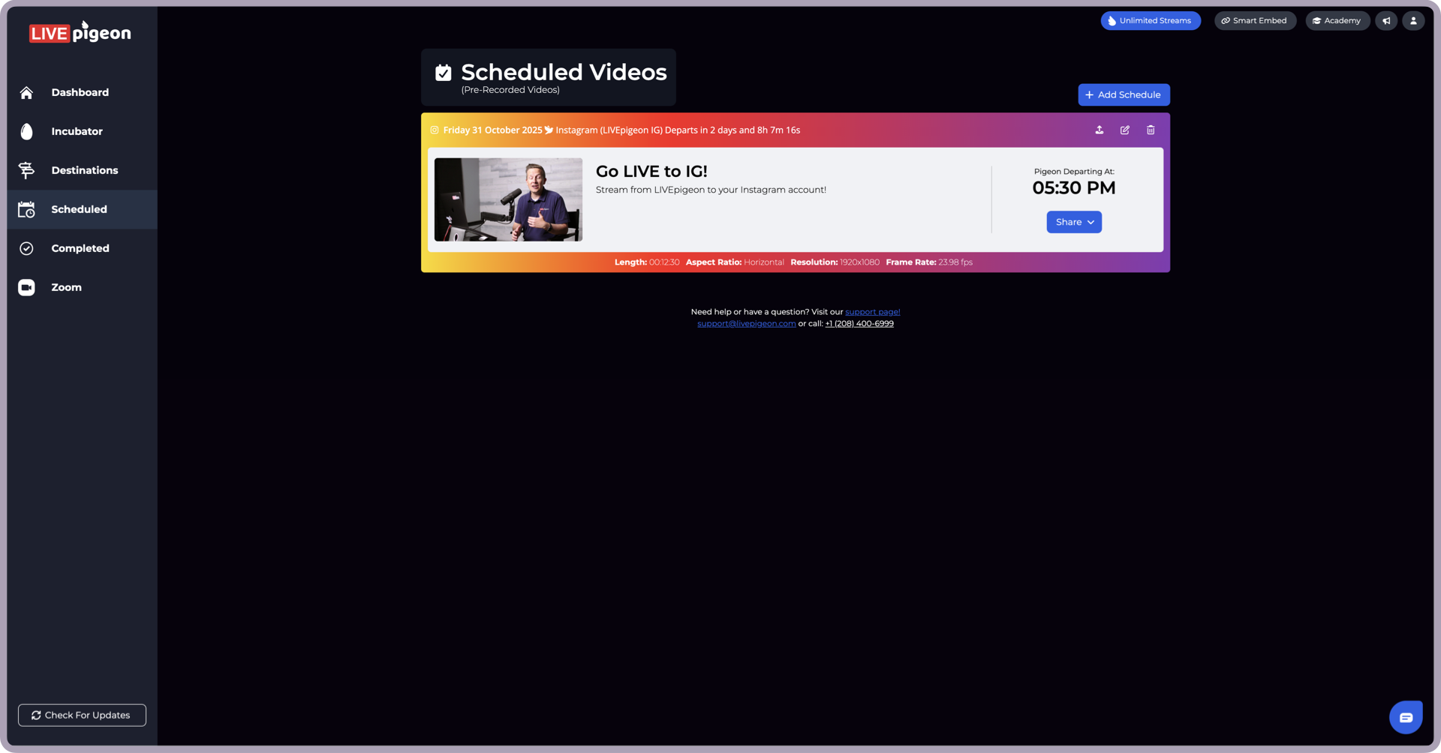
Task: Click the announcements megaphone icon
Action: click(x=1386, y=21)
